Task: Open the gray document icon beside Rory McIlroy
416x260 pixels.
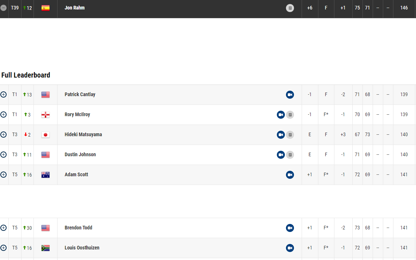Action: tap(290, 115)
